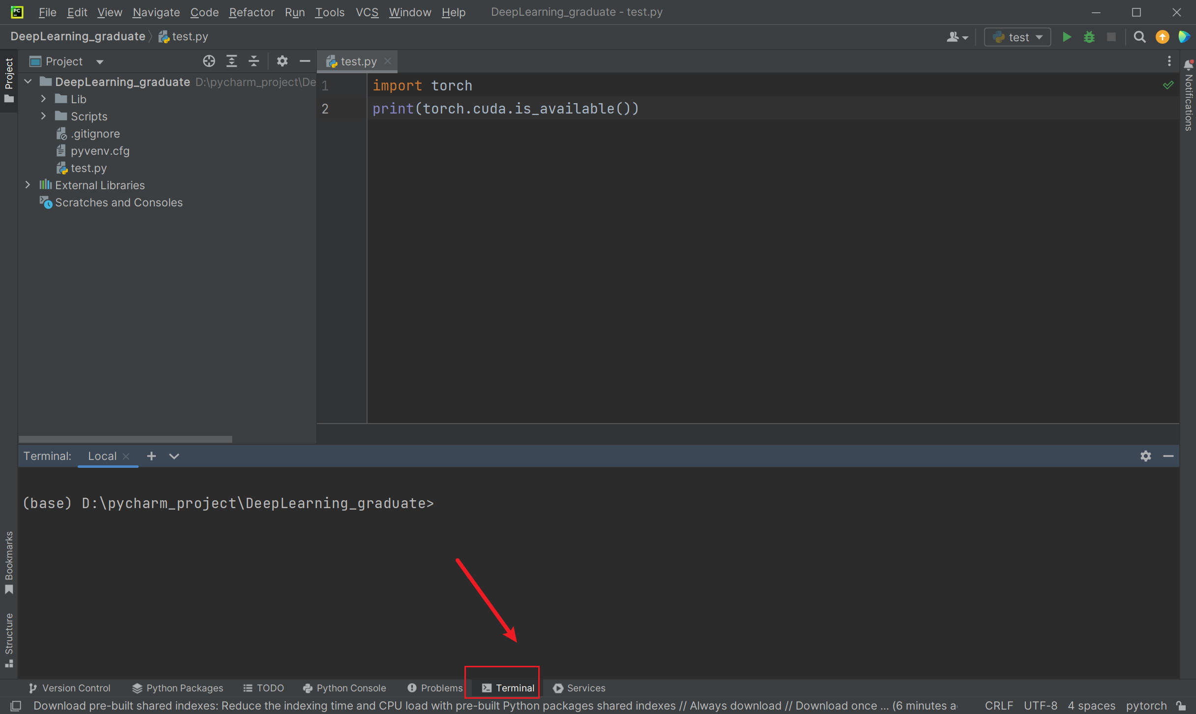This screenshot has width=1196, height=714.
Task: Click the terminal command prompt line
Action: 228,503
